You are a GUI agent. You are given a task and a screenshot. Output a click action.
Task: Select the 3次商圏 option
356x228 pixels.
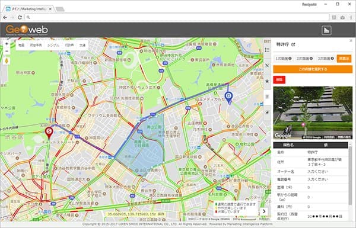(x=326, y=59)
